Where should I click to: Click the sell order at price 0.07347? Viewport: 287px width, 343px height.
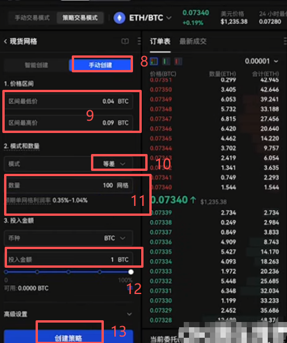(x=215, y=119)
